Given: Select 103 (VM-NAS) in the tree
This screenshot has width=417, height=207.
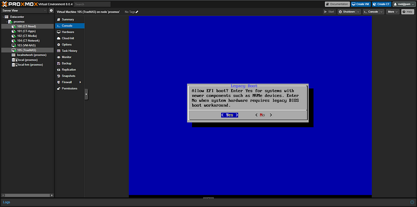Looking at the screenshot, I should pos(27,46).
